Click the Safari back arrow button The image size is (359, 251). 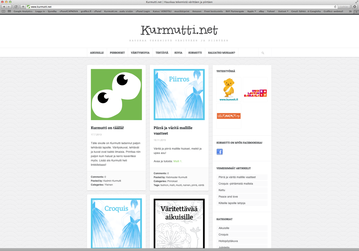(x=4, y=7)
